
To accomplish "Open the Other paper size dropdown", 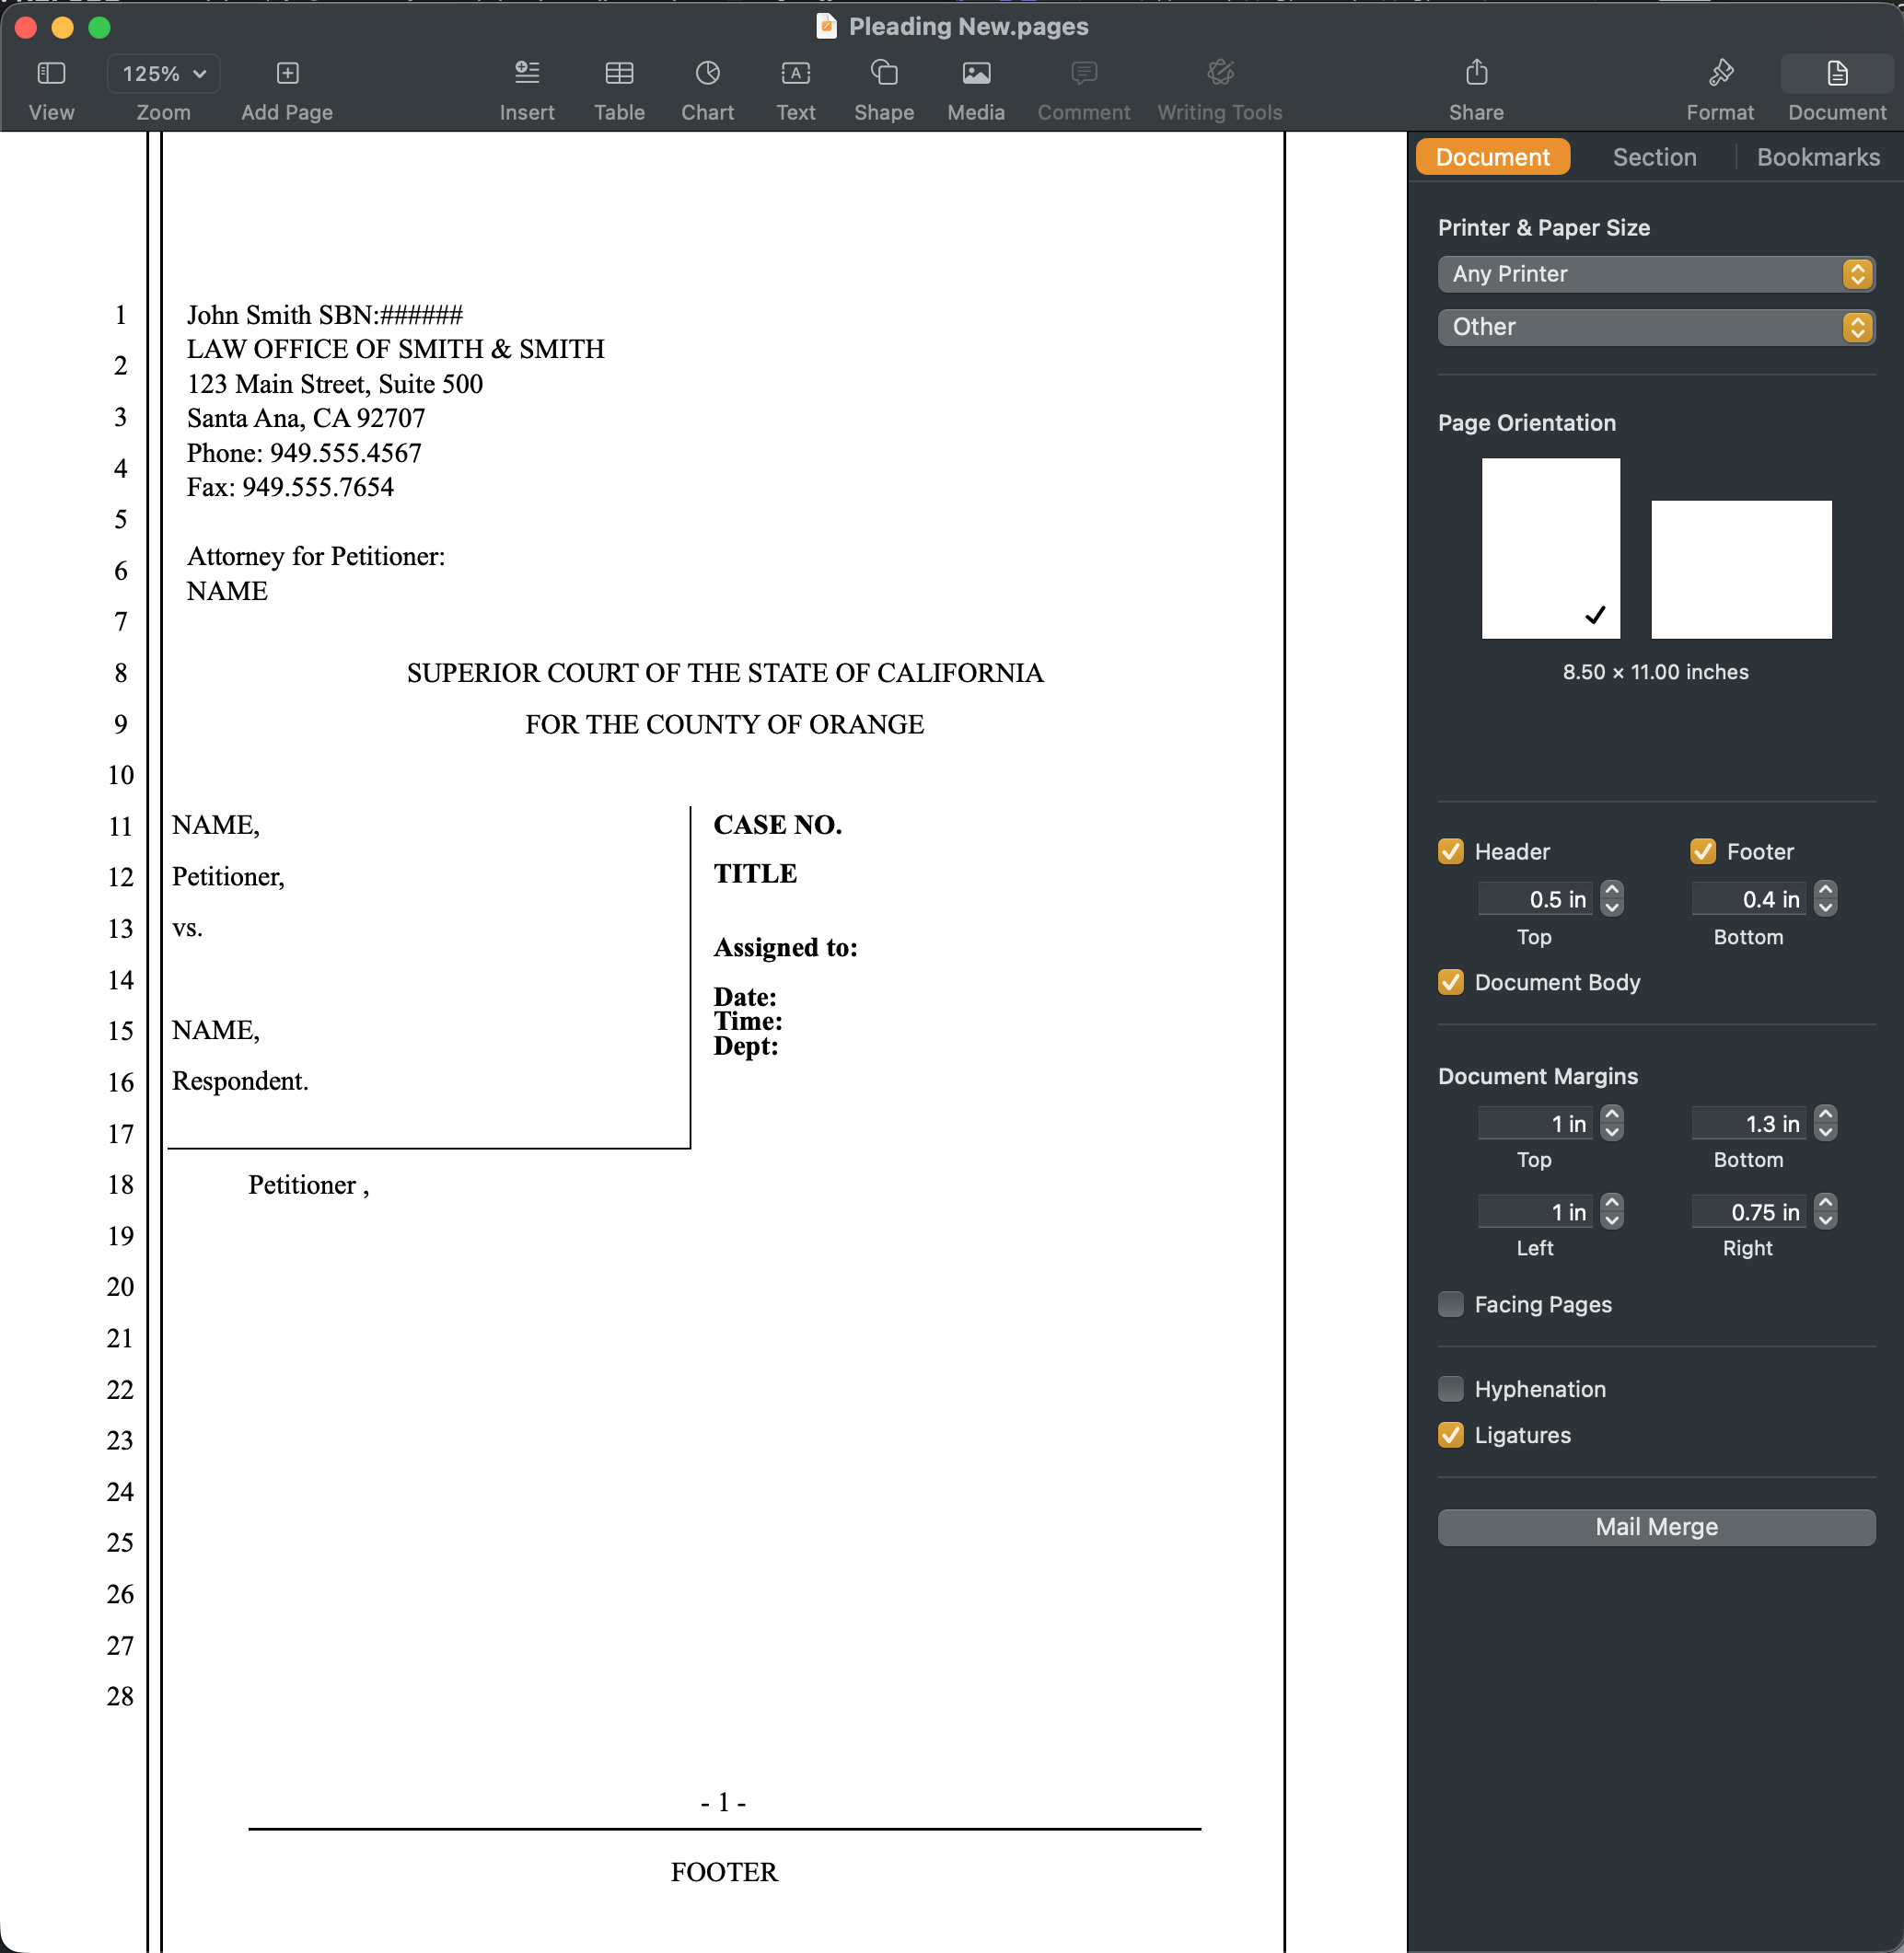I will (1655, 327).
